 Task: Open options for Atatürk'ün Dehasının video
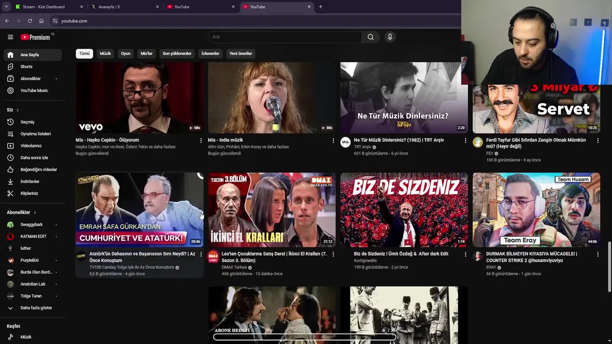(x=201, y=254)
